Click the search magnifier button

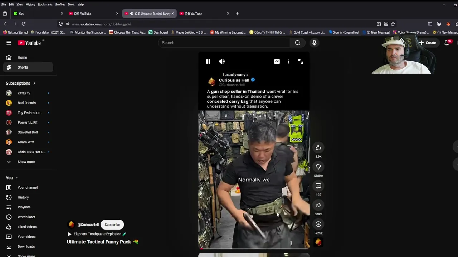point(298,43)
